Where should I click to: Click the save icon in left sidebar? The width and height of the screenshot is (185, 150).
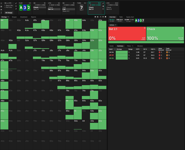pos(1,7)
